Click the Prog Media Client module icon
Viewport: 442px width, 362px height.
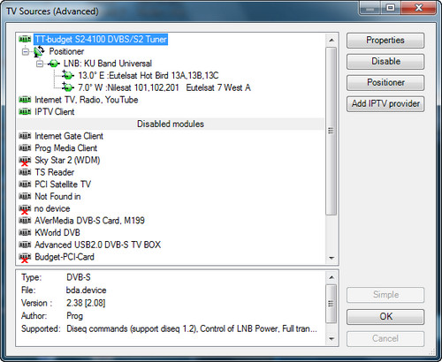tap(25, 148)
